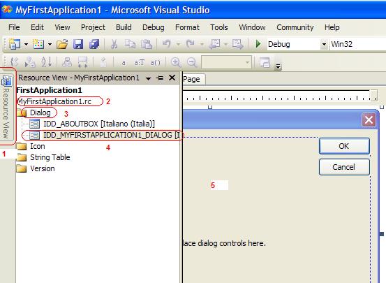Click the OK button in dialog
Viewport: 386px width, 283px height.
(x=344, y=146)
